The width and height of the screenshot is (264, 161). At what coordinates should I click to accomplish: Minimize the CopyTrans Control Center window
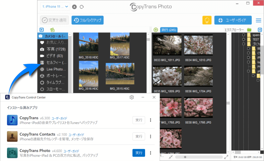pyautogui.click(x=143, y=97)
